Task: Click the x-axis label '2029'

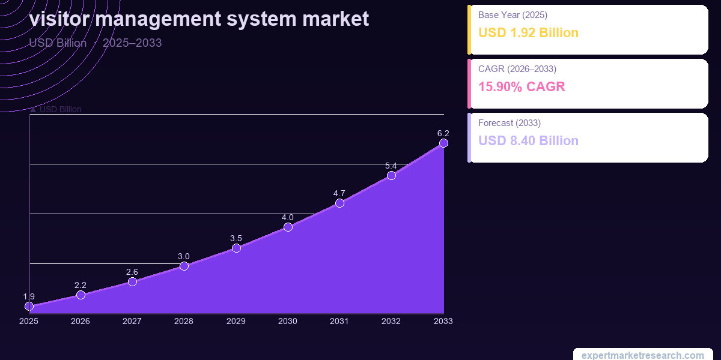Action: [x=236, y=321]
